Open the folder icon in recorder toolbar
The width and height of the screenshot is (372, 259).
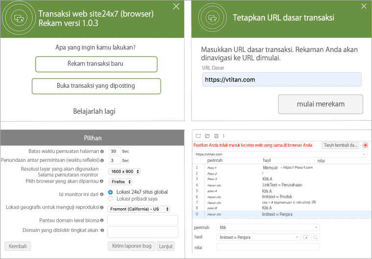coord(208,136)
